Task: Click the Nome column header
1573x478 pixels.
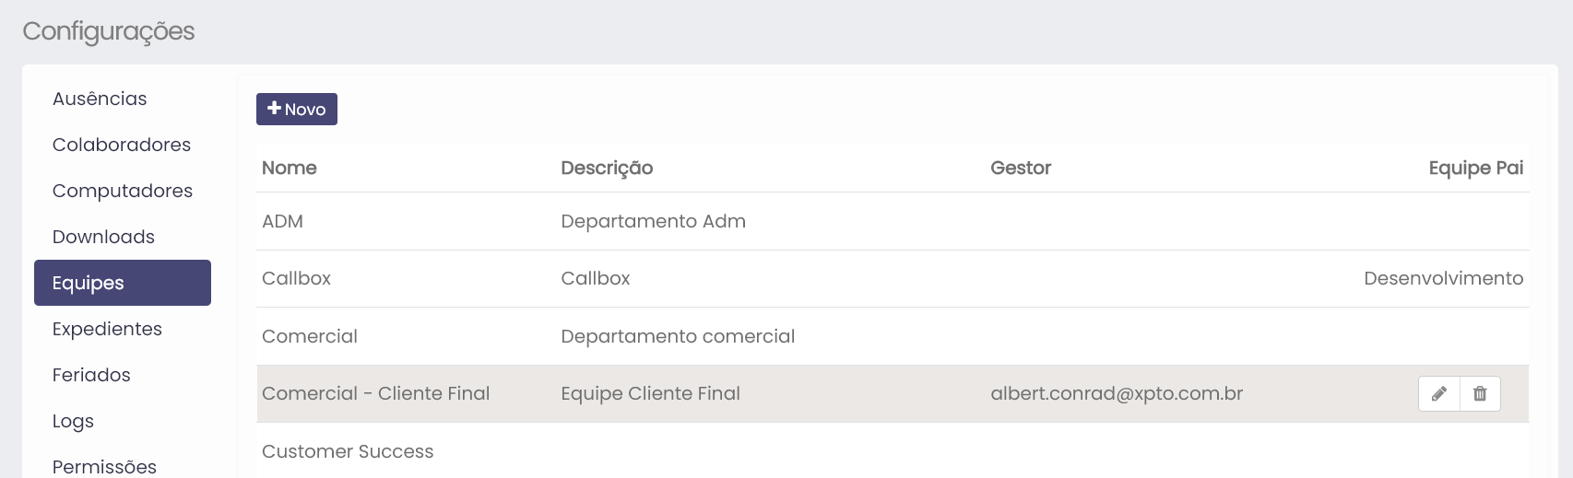Action: (x=290, y=168)
